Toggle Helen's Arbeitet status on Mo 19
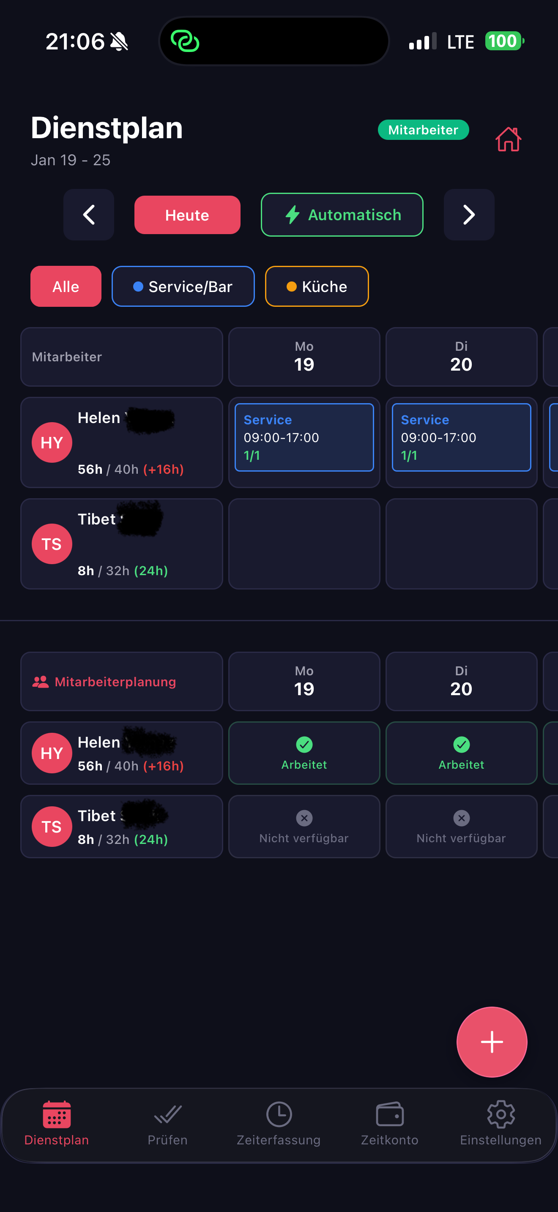Image resolution: width=558 pixels, height=1212 pixels. 304,753
